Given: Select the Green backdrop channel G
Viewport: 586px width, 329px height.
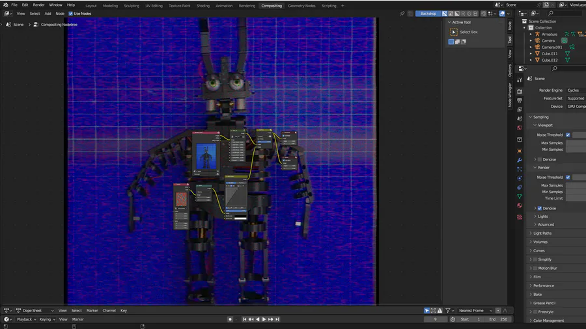Looking at the screenshot, I should (469, 14).
